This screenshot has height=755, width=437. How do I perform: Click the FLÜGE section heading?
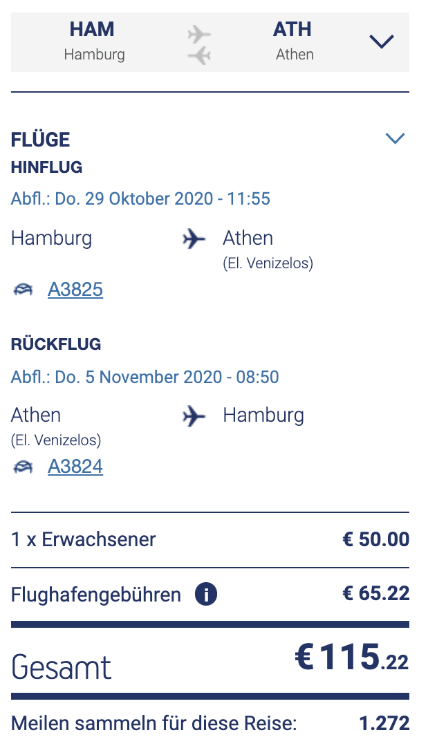coord(41,140)
